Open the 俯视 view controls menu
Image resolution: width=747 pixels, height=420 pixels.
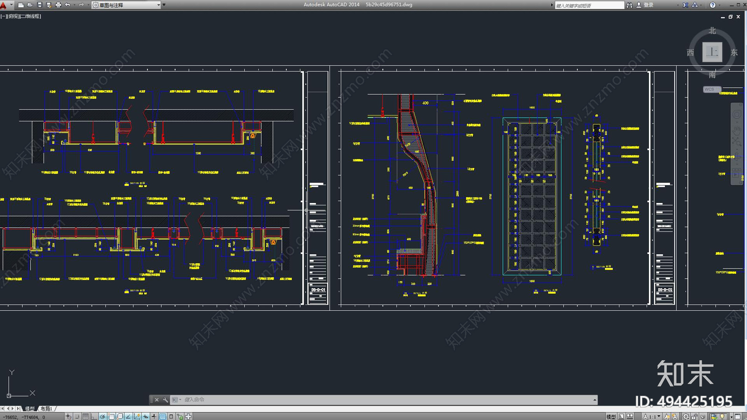14,16
